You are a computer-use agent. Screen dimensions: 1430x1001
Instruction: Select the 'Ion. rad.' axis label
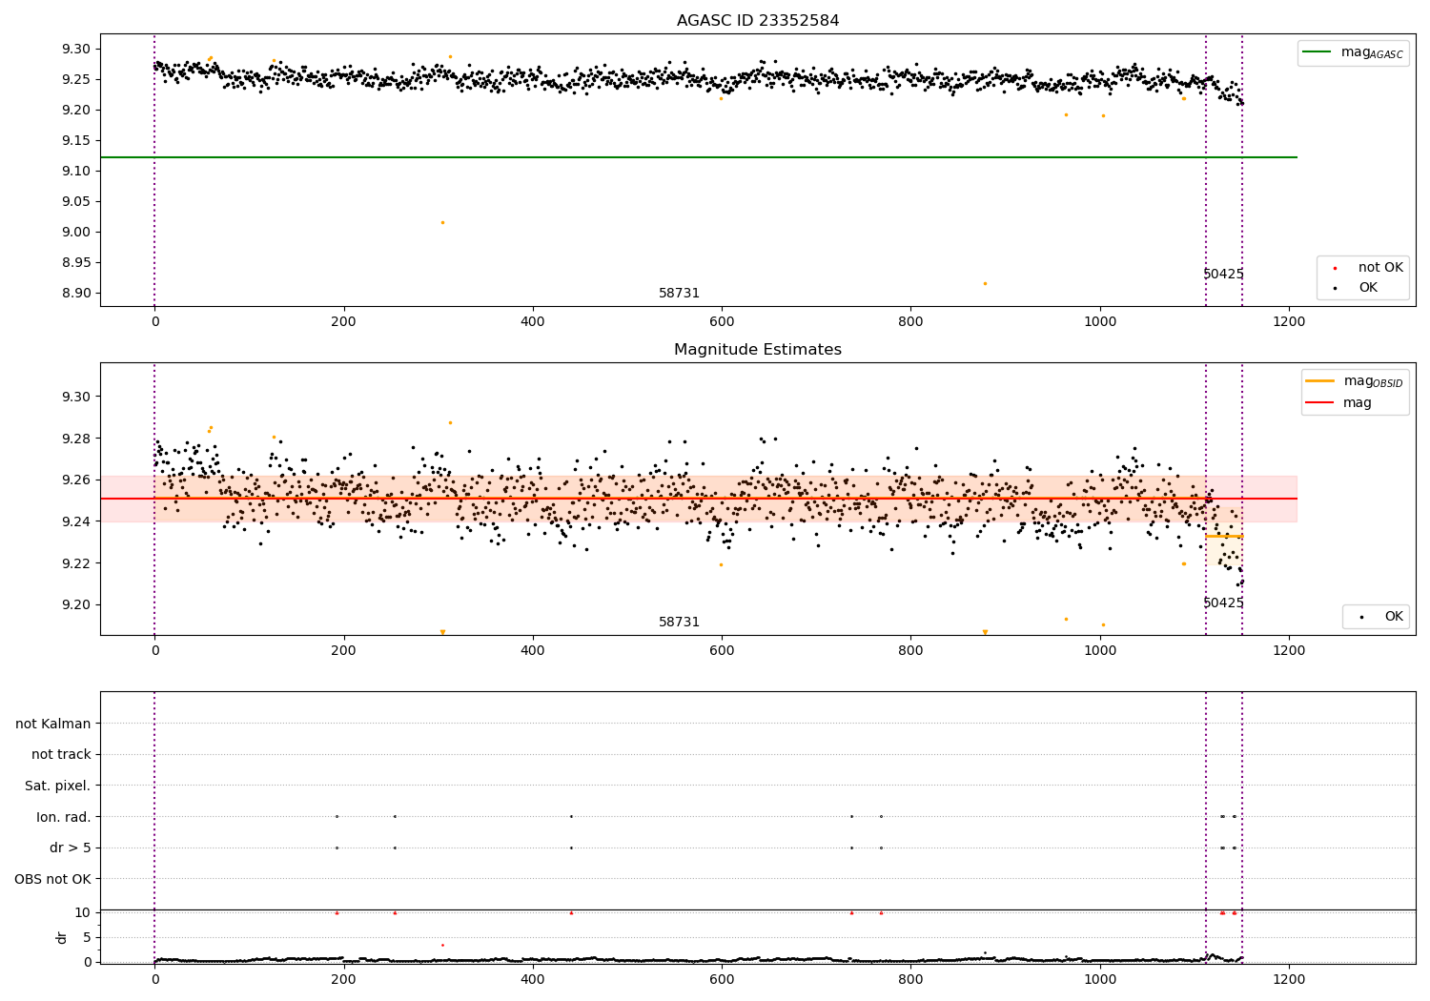(x=64, y=817)
